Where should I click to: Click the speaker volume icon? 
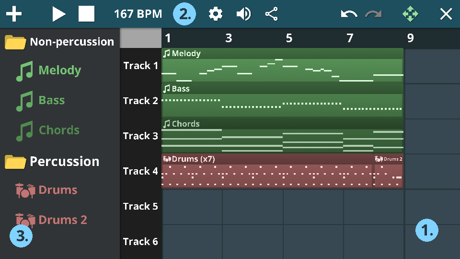pyautogui.click(x=243, y=14)
